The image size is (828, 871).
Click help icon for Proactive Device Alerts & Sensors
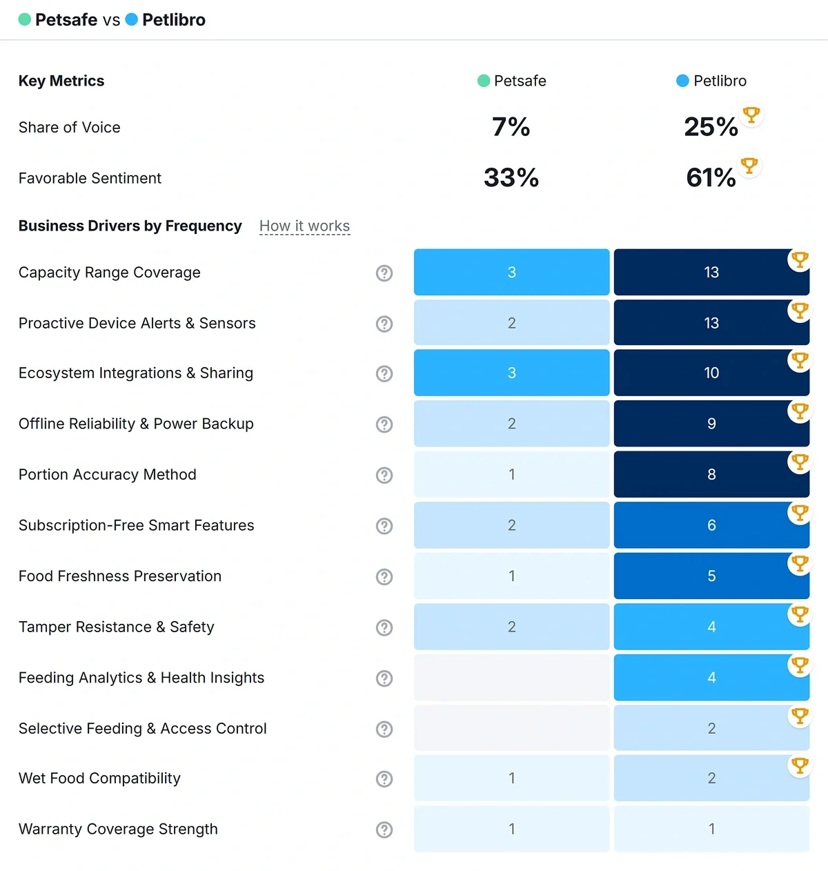(384, 324)
